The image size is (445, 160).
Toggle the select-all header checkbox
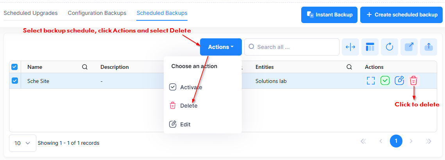[x=14, y=67]
